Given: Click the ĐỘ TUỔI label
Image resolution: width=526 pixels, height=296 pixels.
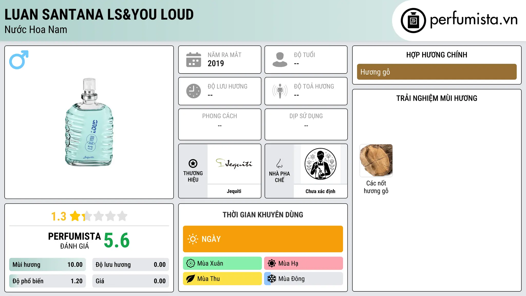Looking at the screenshot, I should pos(304,55).
